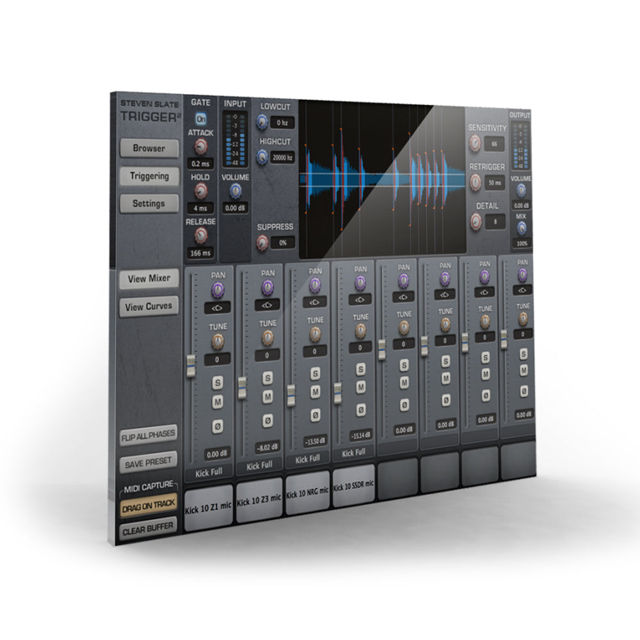Open the Browser page
The width and height of the screenshot is (640, 640).
tap(149, 148)
